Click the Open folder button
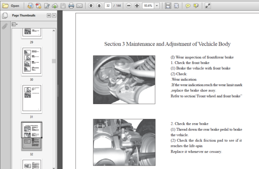 pyautogui.click(x=11, y=6)
